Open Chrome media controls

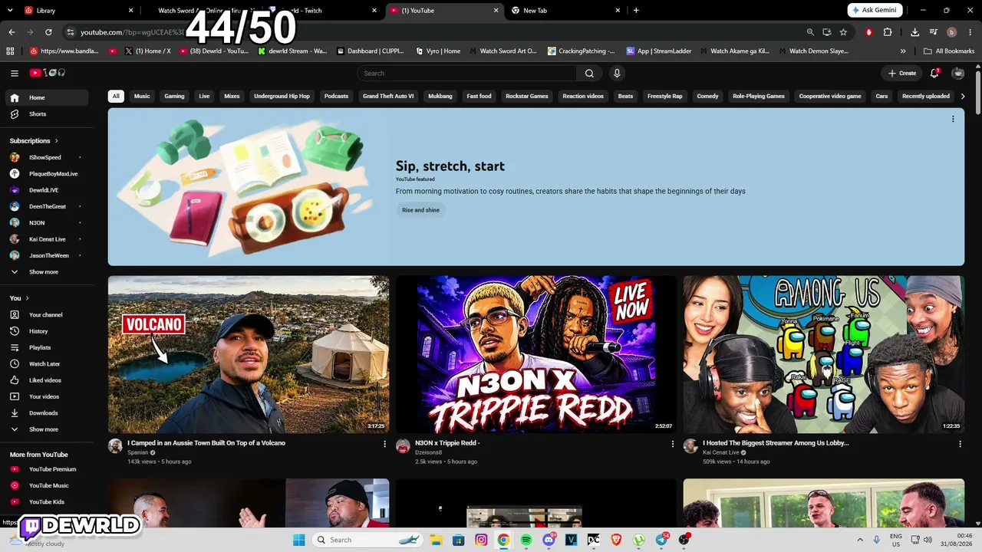coord(934,32)
